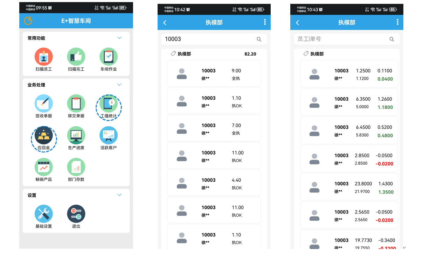This screenshot has width=430, height=262.
Task: Open 生产进度 production progress icon
Action: pos(76,135)
